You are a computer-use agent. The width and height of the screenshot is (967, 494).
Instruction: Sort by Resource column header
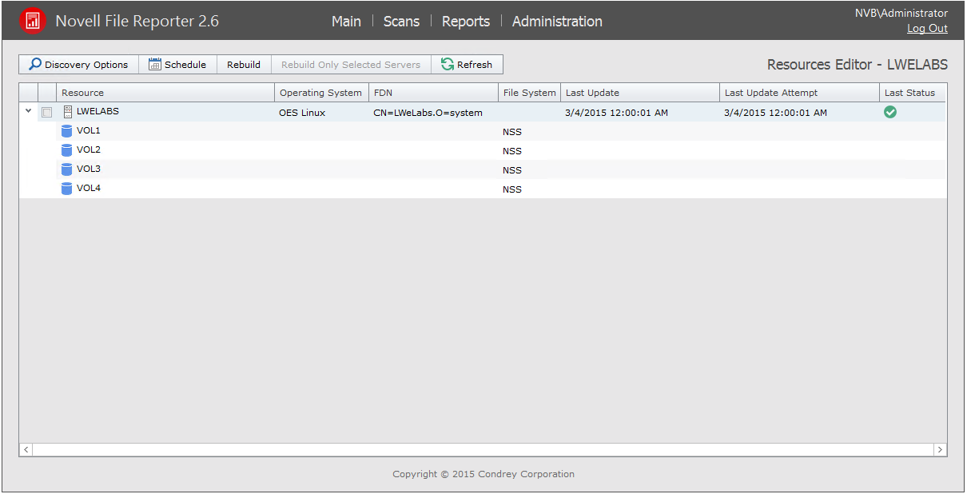click(x=165, y=93)
